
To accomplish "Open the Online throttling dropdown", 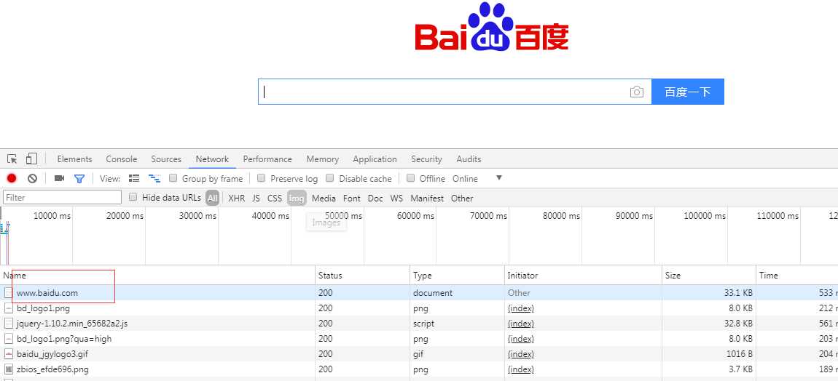I will pos(465,179).
